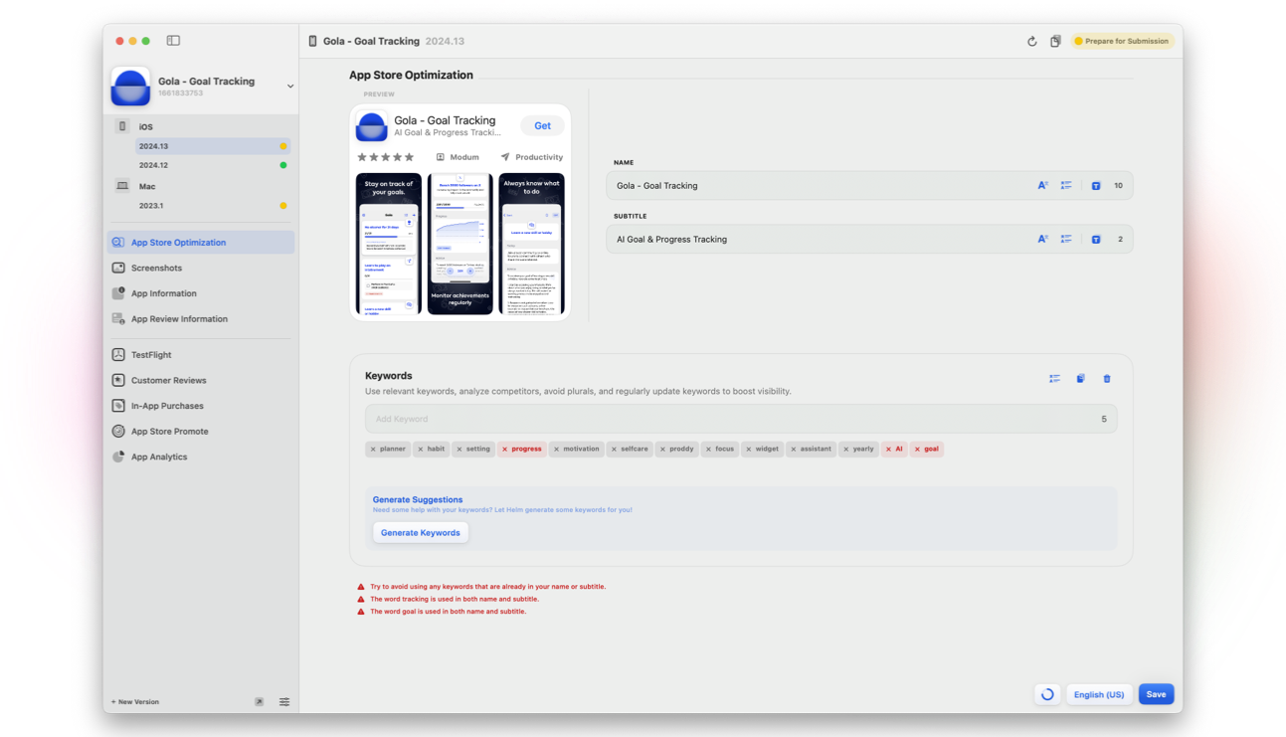Click the Save button
The image size is (1286, 737).
tap(1156, 695)
